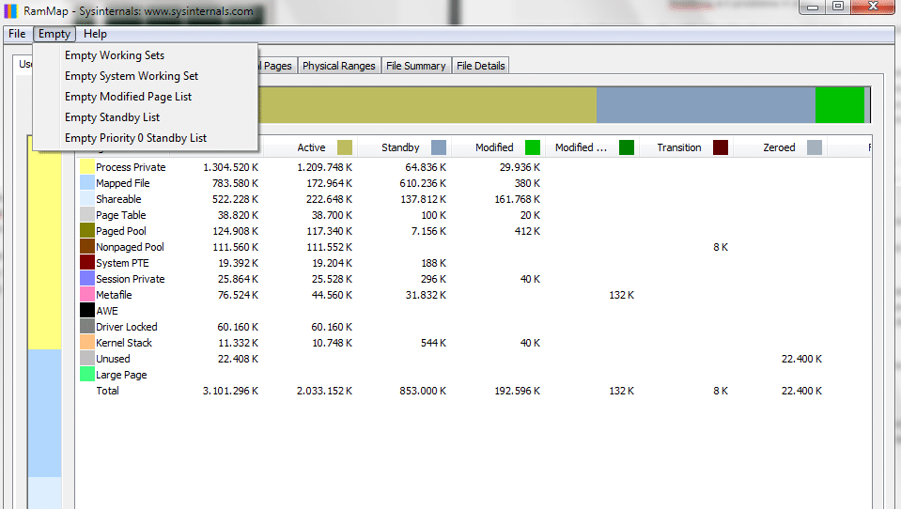Click the Standby blue legend swatch in header
Viewport: 901px width, 509px height.
439,147
